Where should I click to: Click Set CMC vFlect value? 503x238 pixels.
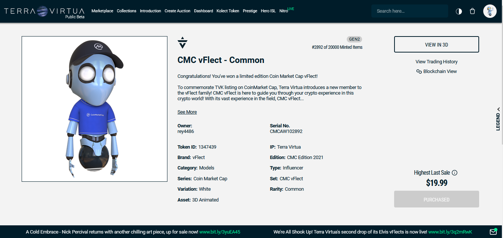(291, 179)
